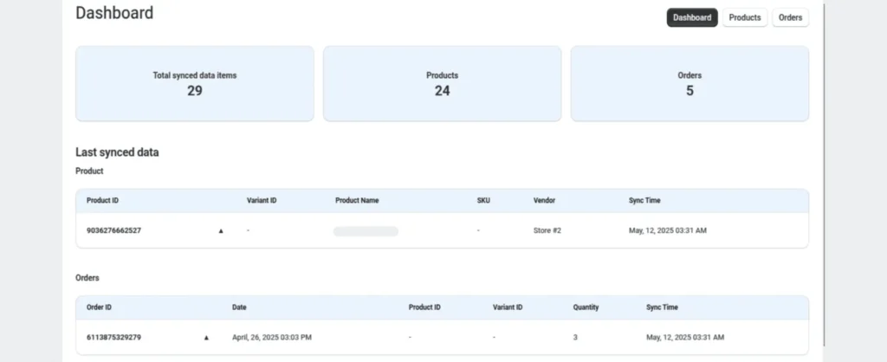Expand the order row 6113875329279 triangle
The image size is (887, 362).
coord(206,337)
